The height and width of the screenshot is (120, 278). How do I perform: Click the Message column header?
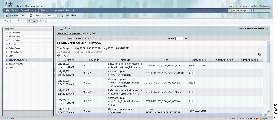125,60
